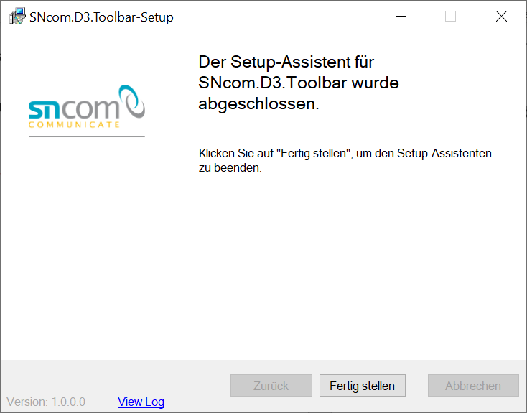Open the View Log link
The height and width of the screenshot is (413, 527).
[x=141, y=402]
